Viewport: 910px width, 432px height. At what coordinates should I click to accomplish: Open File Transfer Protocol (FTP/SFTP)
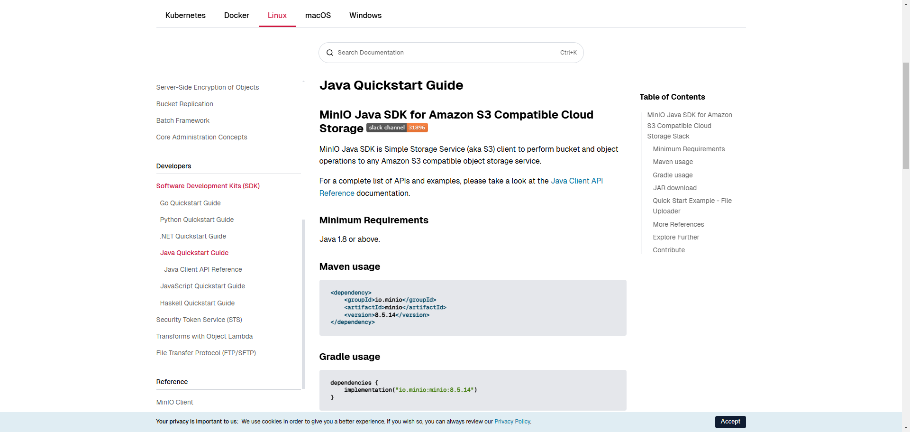click(206, 353)
